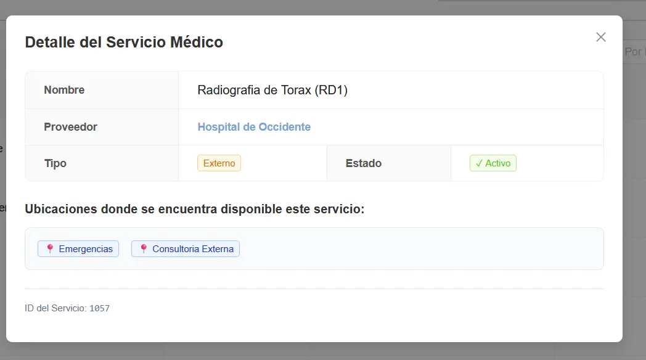Click the X icon to dismiss the dialog
The height and width of the screenshot is (360, 646).
[x=600, y=37]
